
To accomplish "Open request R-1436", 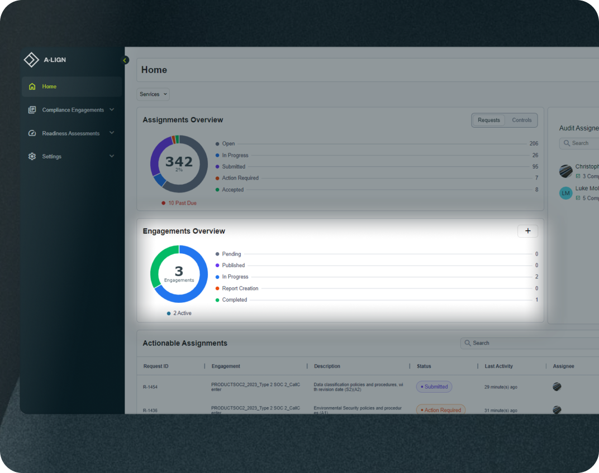I will [150, 411].
